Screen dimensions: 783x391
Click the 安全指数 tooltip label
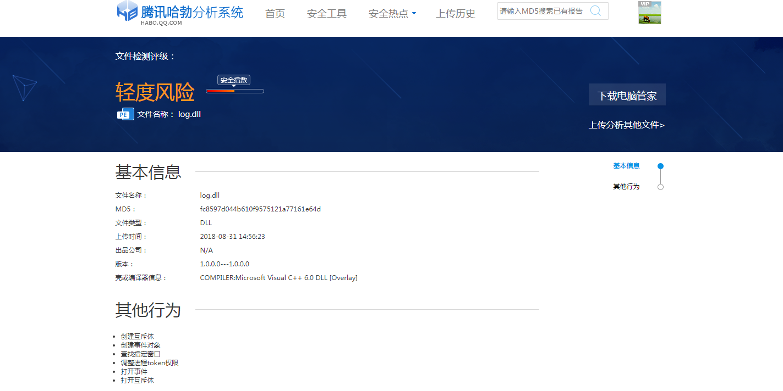tap(234, 80)
